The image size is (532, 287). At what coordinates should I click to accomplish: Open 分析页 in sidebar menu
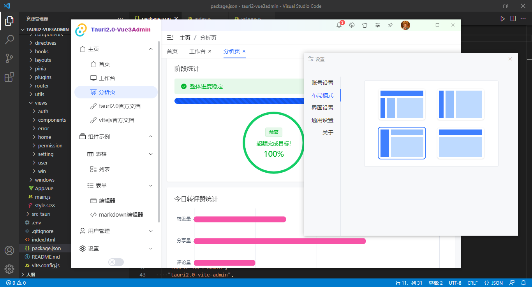click(x=116, y=92)
